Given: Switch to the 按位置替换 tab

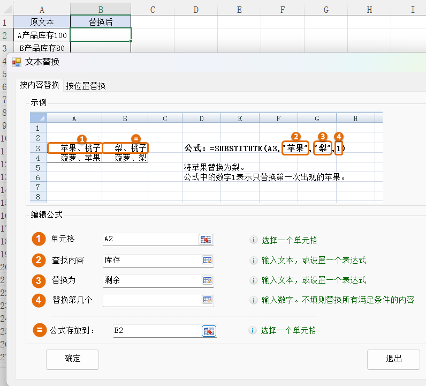Looking at the screenshot, I should coord(86,86).
